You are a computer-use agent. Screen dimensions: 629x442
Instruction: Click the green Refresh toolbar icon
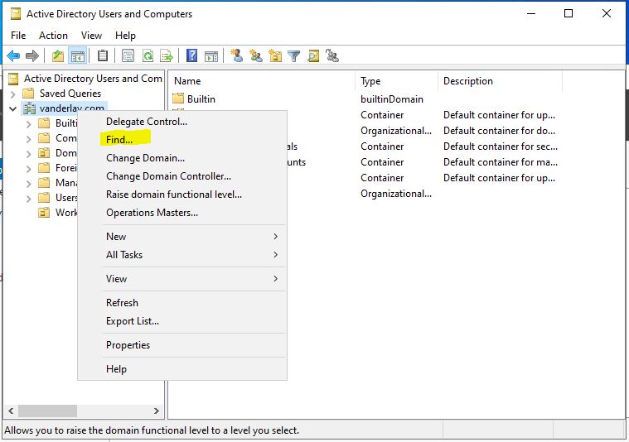pyautogui.click(x=148, y=55)
